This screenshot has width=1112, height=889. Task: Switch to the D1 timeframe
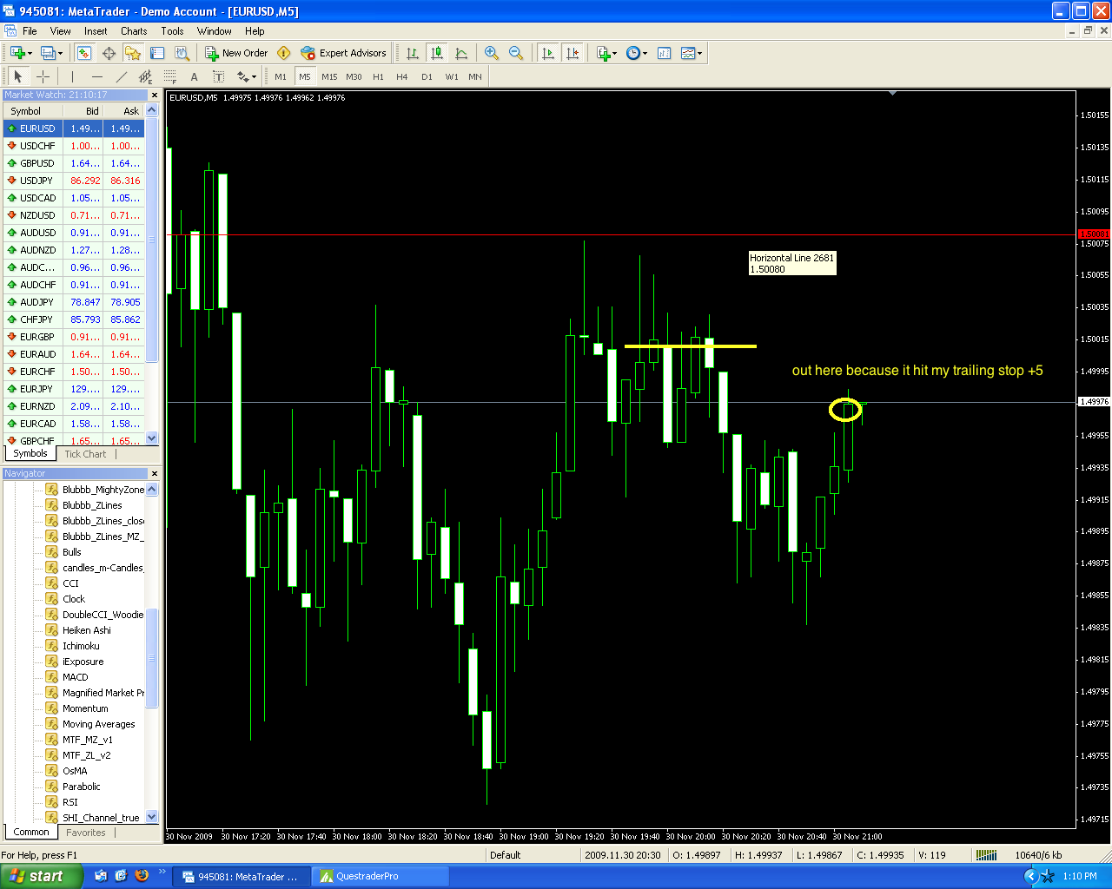pos(427,76)
